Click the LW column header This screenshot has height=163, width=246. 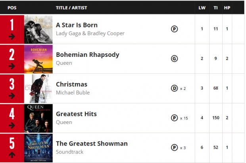click(202, 8)
